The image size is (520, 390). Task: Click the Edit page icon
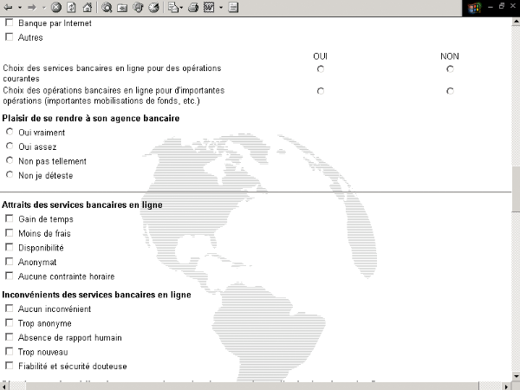tap(209, 7)
